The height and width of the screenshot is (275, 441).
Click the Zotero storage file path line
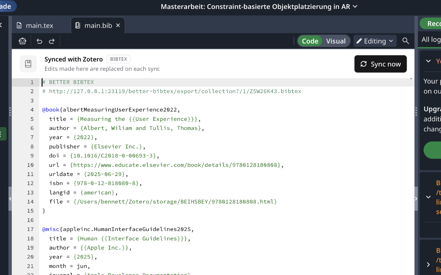point(163,201)
